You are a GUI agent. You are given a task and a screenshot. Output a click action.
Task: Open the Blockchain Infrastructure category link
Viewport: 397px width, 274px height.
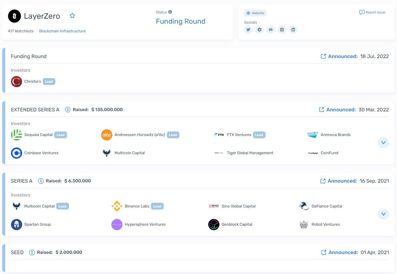(x=62, y=31)
